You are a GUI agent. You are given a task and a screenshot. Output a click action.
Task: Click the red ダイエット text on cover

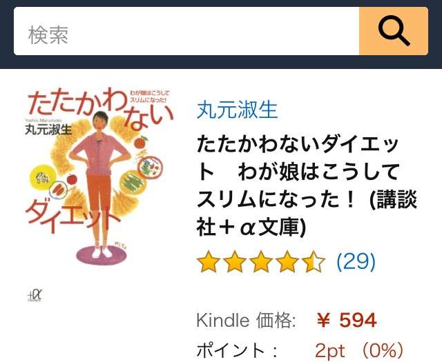click(71, 219)
